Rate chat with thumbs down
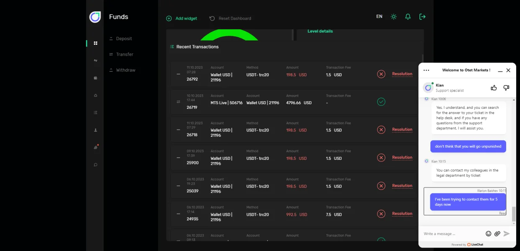The image size is (520, 251). (x=506, y=87)
